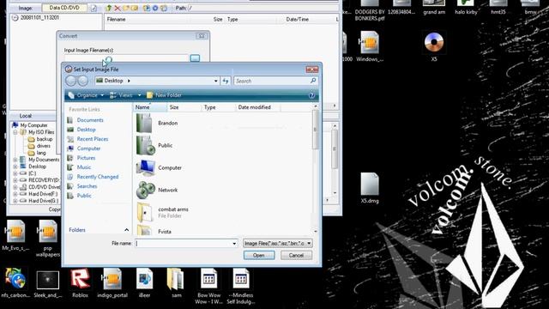The width and height of the screenshot is (549, 309).
Task: Click the Search box in file dialog
Action: [272, 81]
